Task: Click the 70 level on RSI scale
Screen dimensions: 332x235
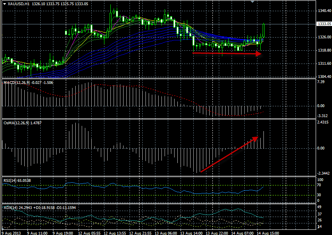Action: coord(320,185)
